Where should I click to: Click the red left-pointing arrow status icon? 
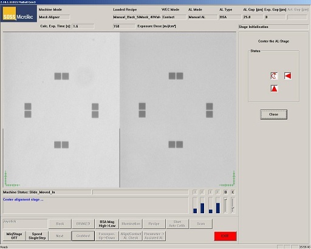[288, 76]
